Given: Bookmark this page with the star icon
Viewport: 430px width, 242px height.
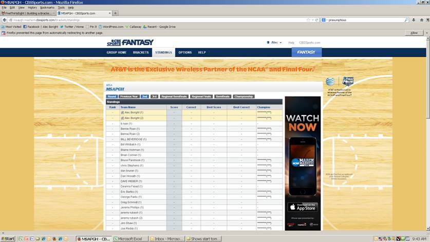Looking at the screenshot, I should (308, 20).
